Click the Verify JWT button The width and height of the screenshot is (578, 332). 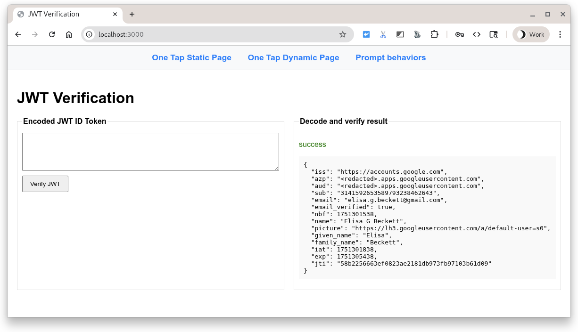click(x=45, y=184)
